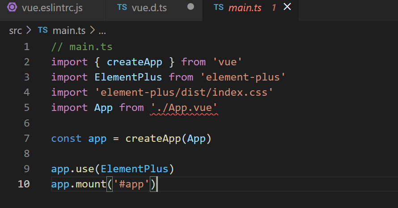
Task: Click 'app.use' on line 9
Action: click(72, 169)
